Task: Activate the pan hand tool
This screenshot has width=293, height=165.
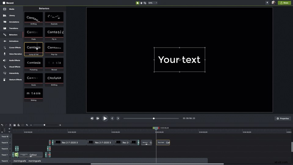Action: pos(141,3)
